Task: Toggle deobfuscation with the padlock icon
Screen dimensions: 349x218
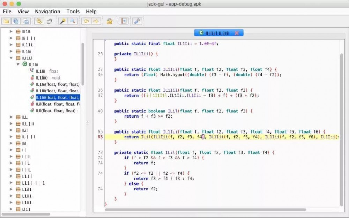Action: (110, 21)
